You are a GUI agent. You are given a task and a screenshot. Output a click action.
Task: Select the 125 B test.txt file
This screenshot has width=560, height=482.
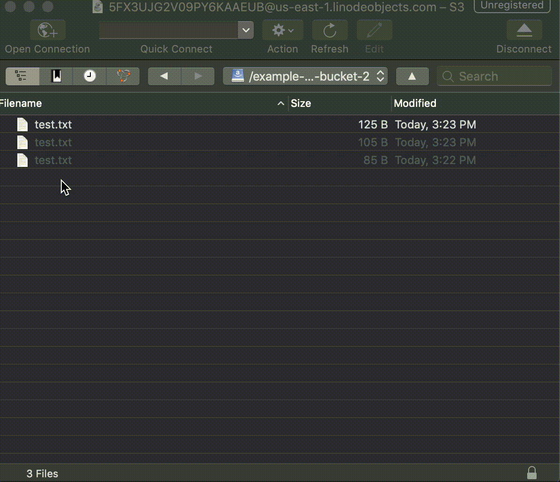click(x=53, y=125)
